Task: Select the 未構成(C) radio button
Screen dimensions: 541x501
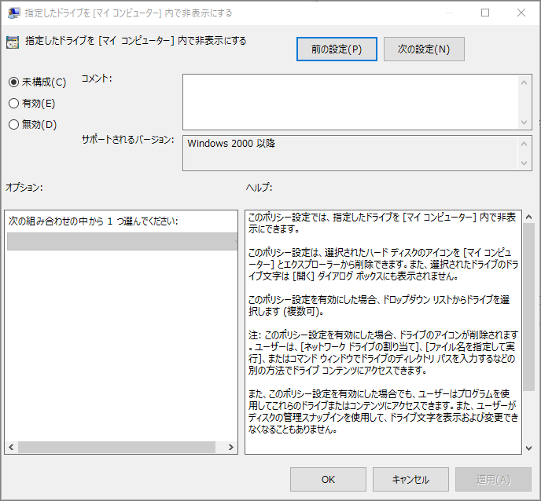Action: tap(13, 82)
